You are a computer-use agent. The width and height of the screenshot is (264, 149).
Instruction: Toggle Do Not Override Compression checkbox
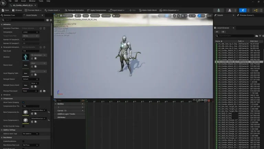point(23,126)
